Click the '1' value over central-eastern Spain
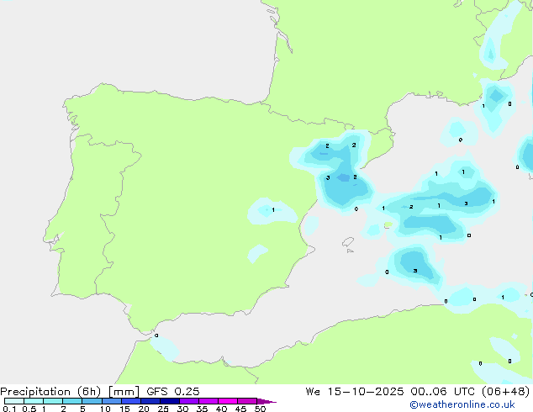 pos(273,210)
